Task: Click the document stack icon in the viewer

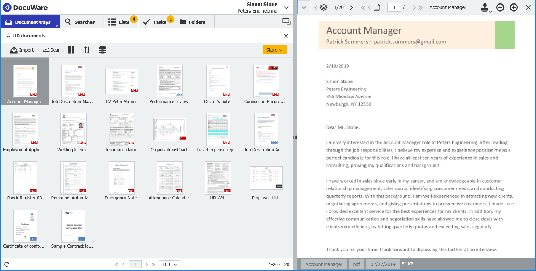Action: pos(323,7)
